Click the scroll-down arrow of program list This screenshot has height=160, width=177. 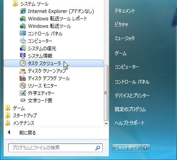tap(106, 124)
